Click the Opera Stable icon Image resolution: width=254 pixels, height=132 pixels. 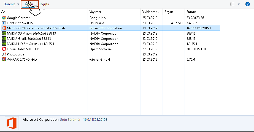[x=4, y=49]
